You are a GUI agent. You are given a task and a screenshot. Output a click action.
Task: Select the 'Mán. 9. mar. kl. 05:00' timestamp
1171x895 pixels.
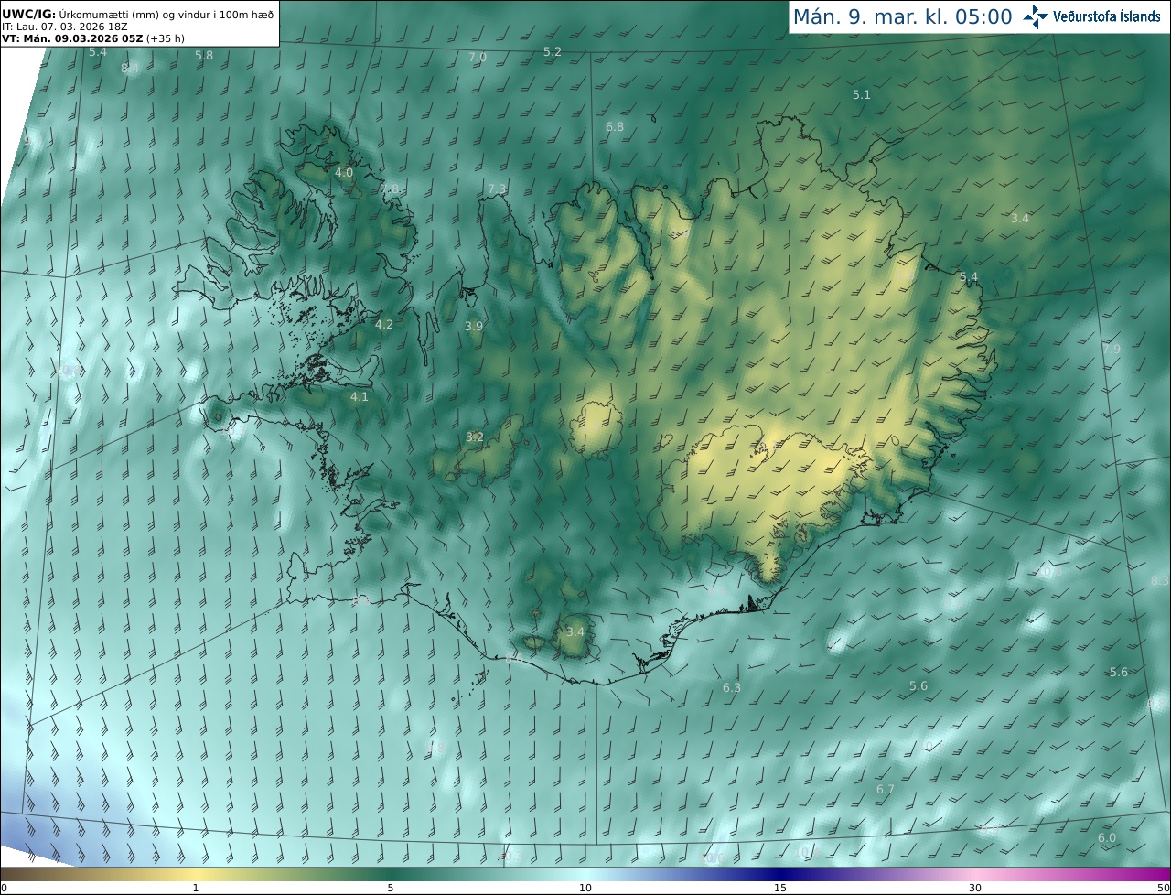[x=902, y=16]
